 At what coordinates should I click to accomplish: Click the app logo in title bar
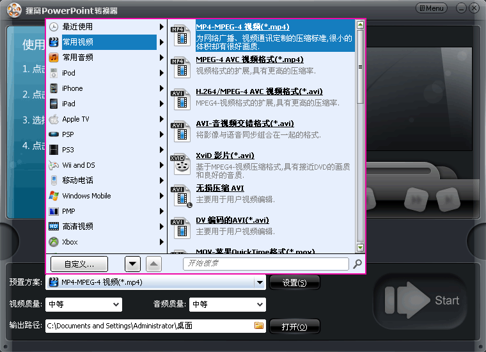pyautogui.click(x=14, y=10)
